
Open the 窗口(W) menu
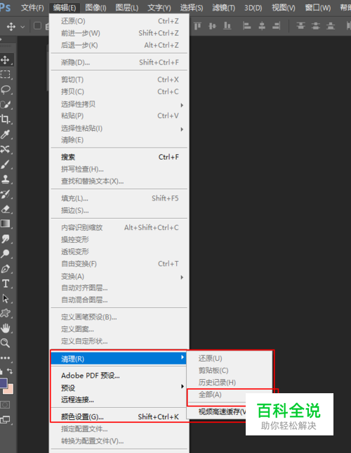click(x=318, y=8)
